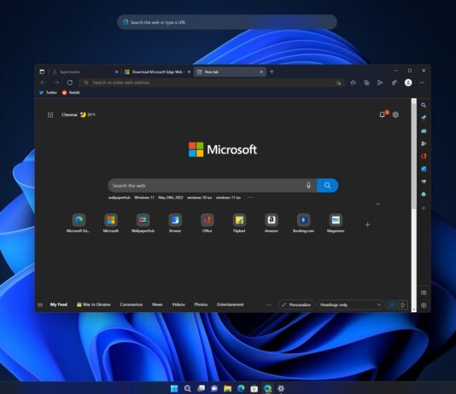Open the app launcher grid icon
Image resolution: width=456 pixels, height=394 pixels.
pos(50,115)
